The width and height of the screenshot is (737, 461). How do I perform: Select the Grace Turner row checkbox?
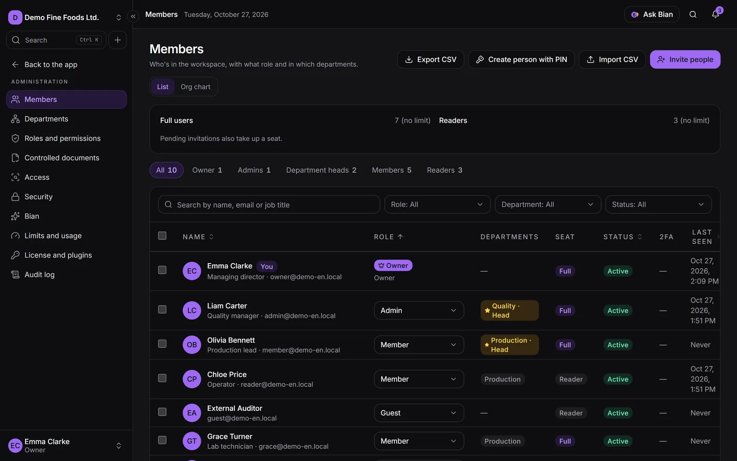click(162, 440)
